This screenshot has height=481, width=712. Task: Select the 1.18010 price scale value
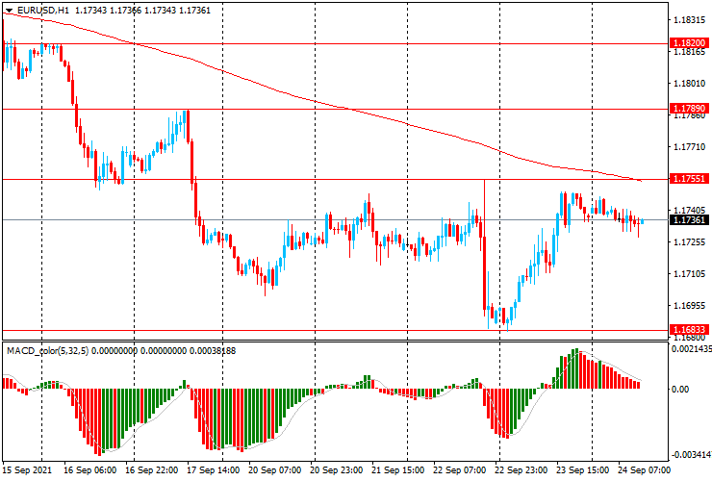tap(689, 84)
